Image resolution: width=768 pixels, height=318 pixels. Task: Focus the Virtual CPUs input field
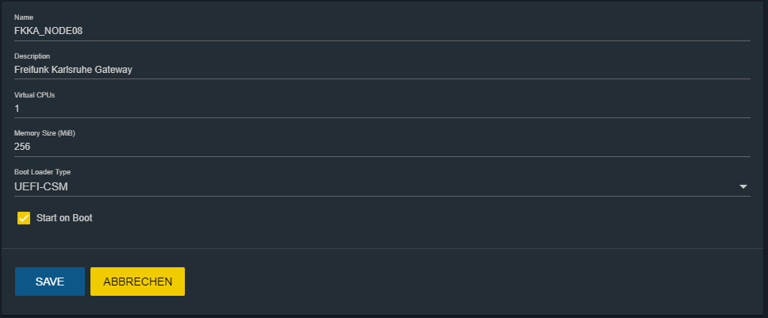point(381,108)
